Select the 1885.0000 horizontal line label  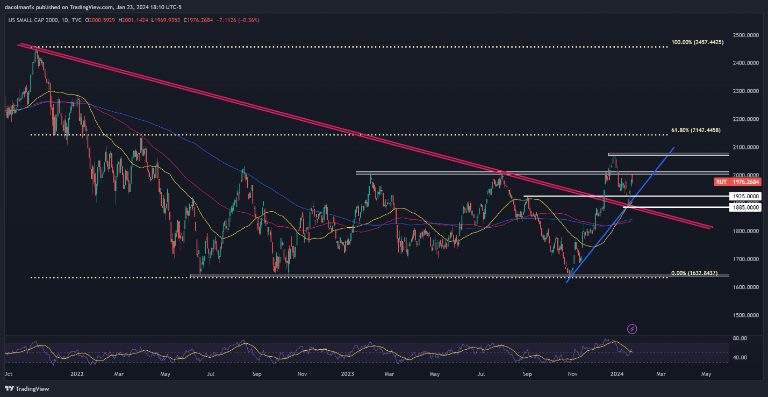tap(745, 207)
